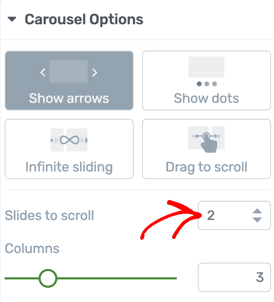Click the slide placeholder above the dots
Viewport: 274px width, 302px height.
coord(207,67)
